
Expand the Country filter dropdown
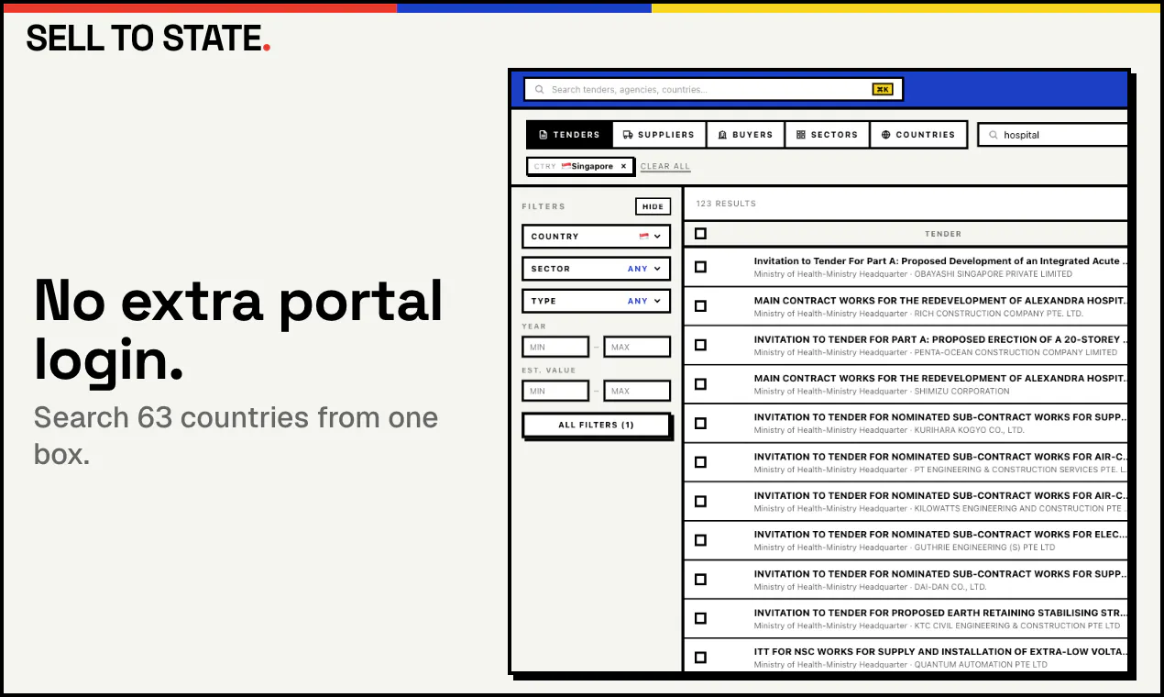596,237
